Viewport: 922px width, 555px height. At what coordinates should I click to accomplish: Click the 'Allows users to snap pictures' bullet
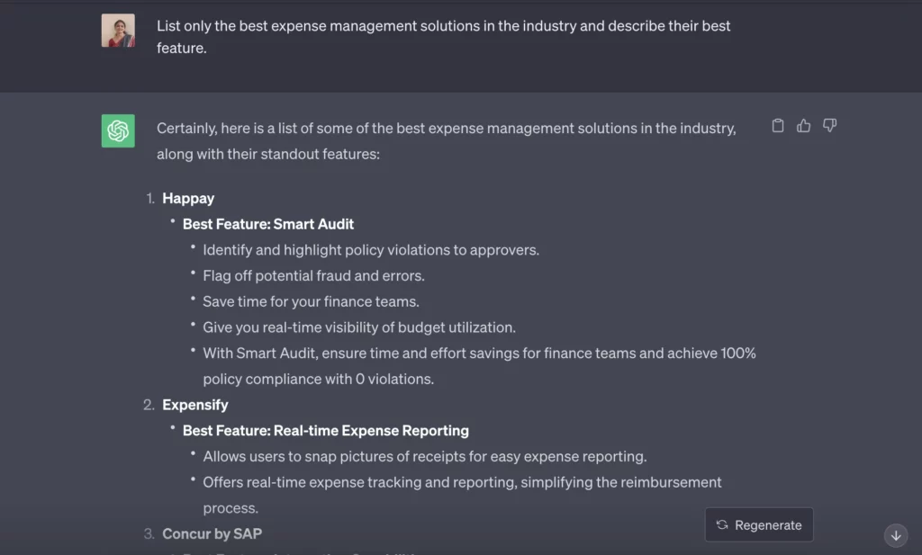point(425,457)
